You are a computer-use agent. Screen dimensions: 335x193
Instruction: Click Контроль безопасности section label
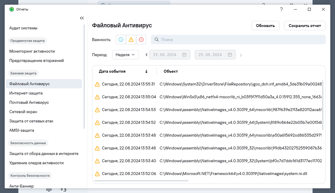coord(30,176)
